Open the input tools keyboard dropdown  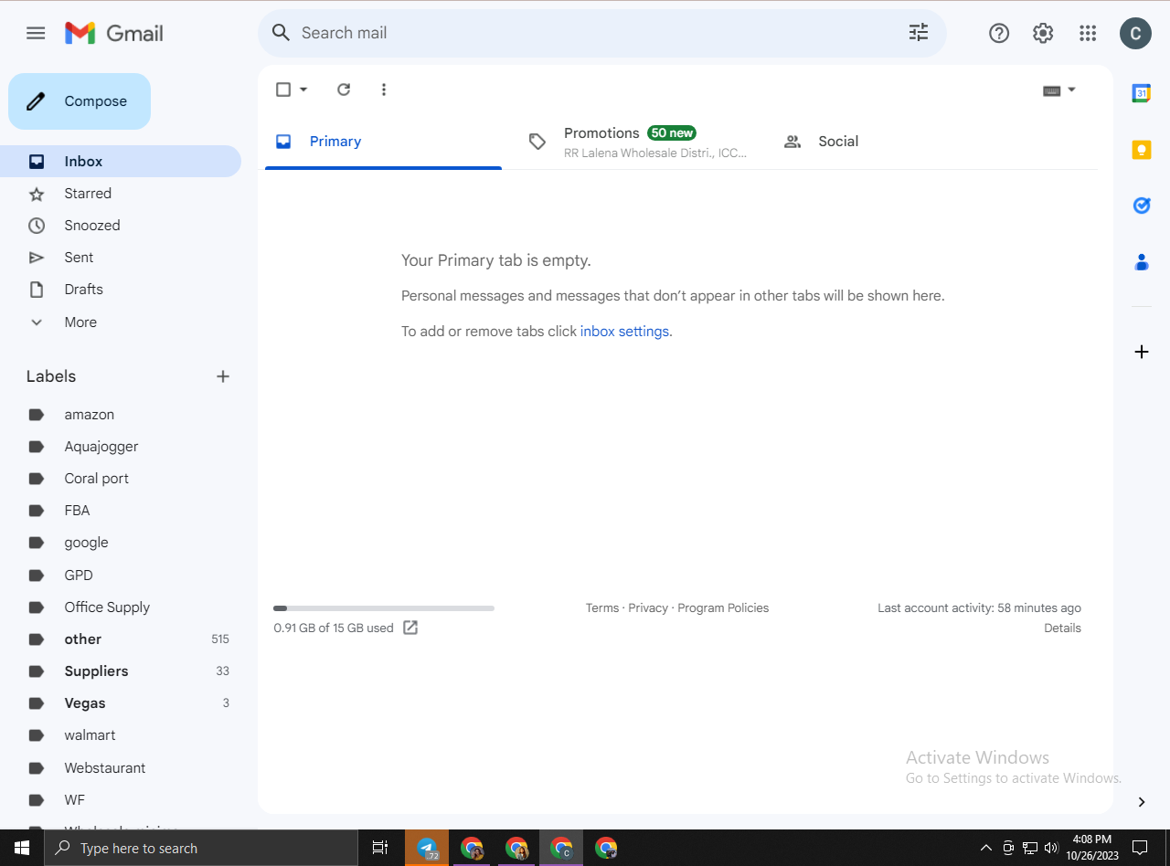(x=1059, y=90)
